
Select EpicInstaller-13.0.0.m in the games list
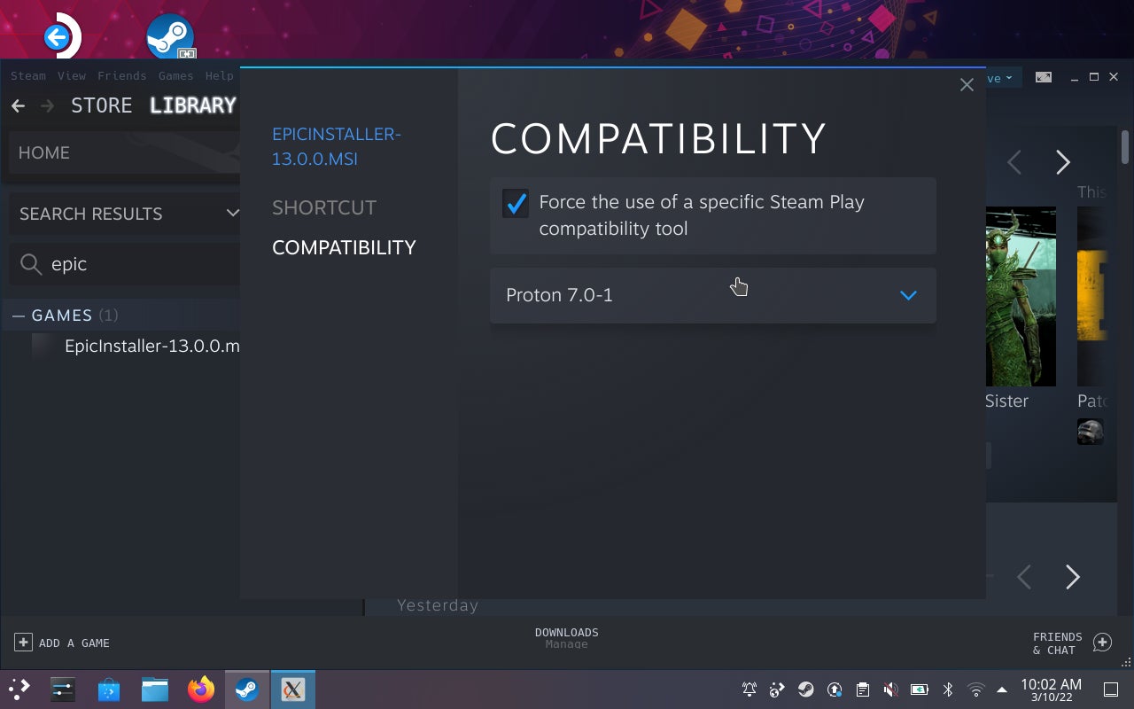(x=151, y=346)
